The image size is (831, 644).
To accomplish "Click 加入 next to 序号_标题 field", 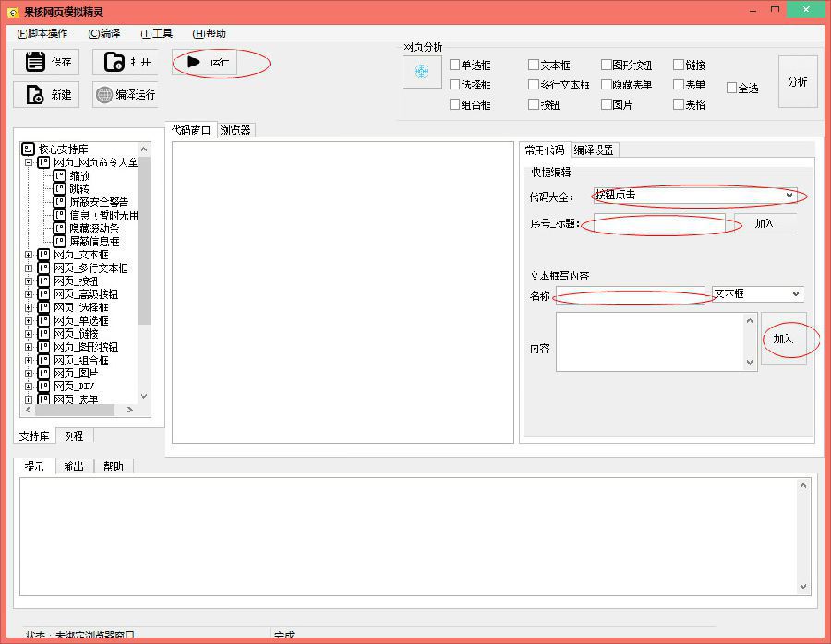I will pos(764,223).
